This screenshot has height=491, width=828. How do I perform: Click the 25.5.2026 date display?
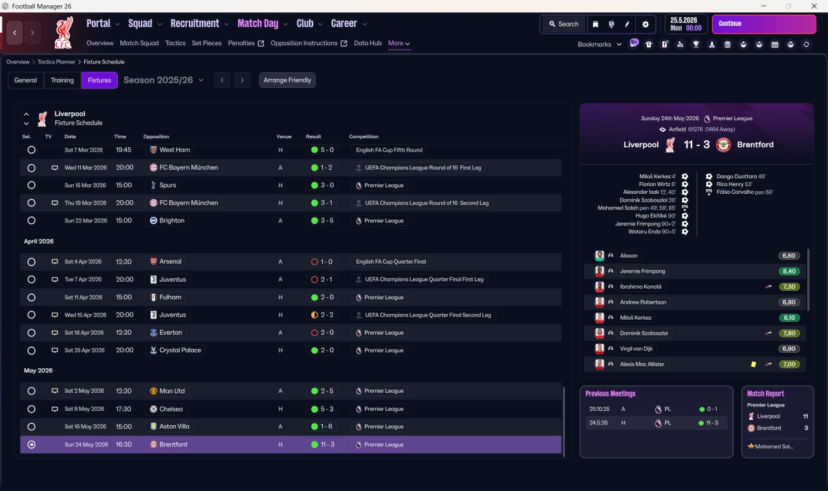coord(686,24)
